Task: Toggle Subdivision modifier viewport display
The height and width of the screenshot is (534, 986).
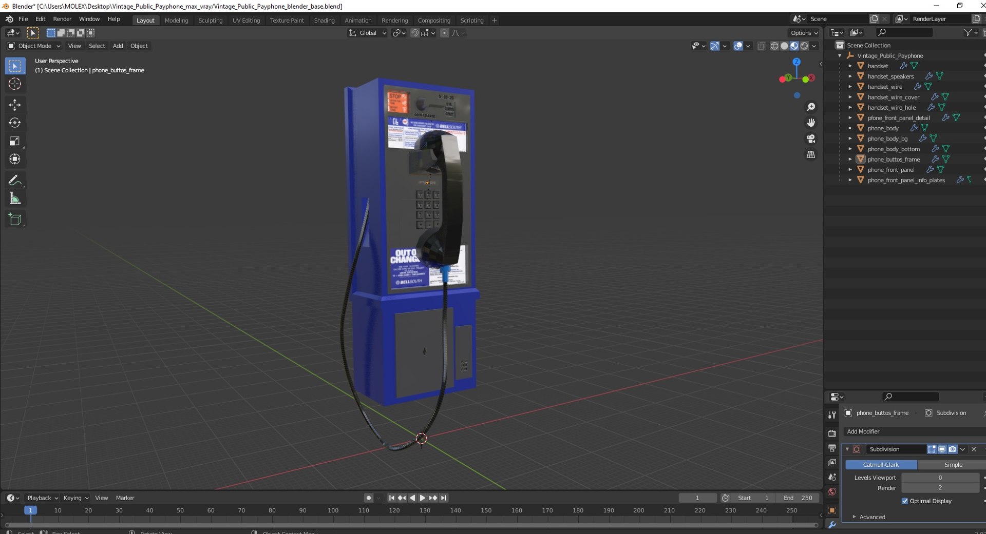Action: tap(942, 449)
